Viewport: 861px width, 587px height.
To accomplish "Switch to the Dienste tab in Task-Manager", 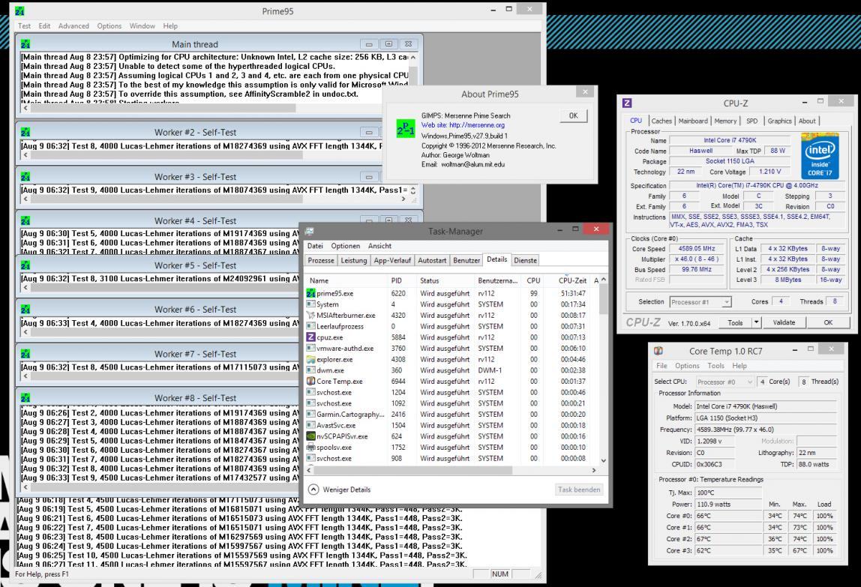I will (x=526, y=260).
